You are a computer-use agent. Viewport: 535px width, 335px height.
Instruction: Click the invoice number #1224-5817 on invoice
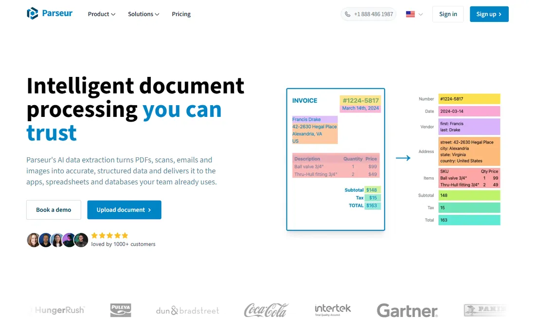(361, 100)
